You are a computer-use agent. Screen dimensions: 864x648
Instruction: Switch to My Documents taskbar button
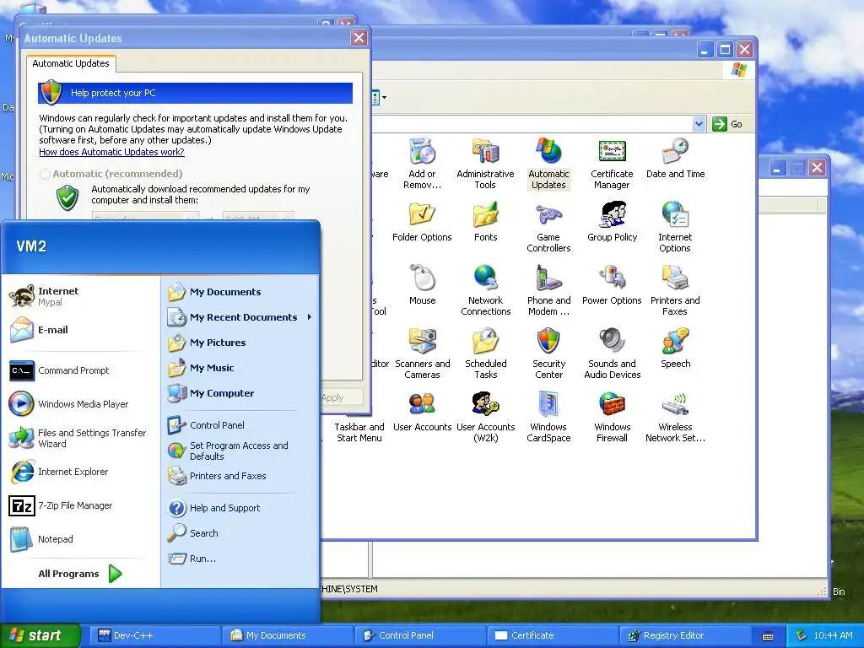pos(287,635)
